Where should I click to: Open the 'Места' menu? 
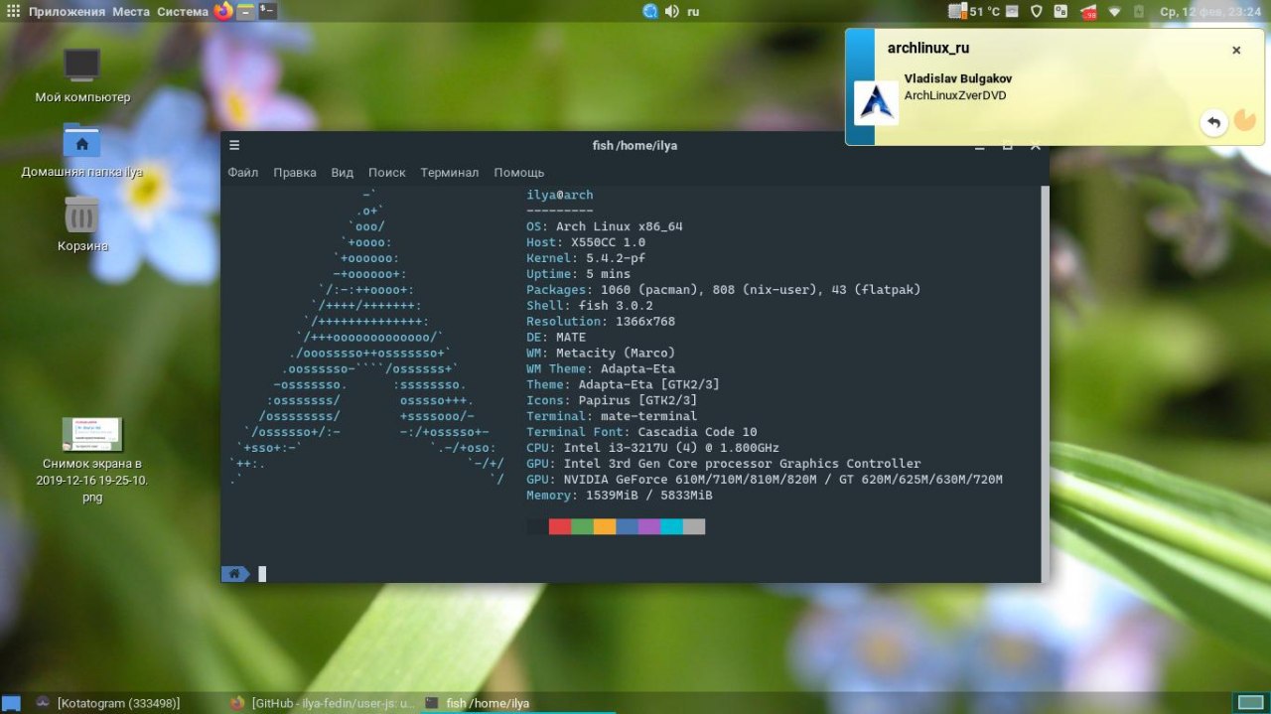[x=131, y=12]
